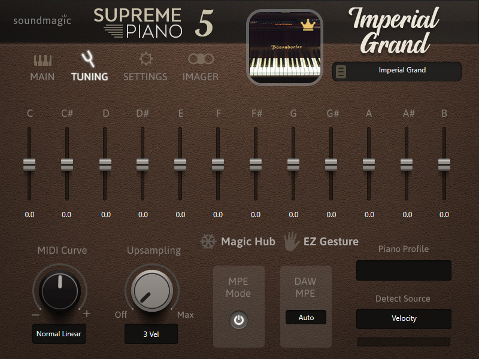
Task: Open the Detect Source Velocity dropdown
Action: [x=404, y=318]
